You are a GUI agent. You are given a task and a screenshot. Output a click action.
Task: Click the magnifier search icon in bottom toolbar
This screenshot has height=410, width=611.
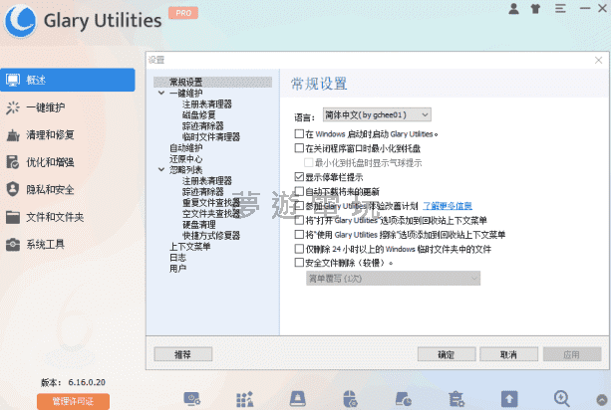pyautogui.click(x=562, y=399)
